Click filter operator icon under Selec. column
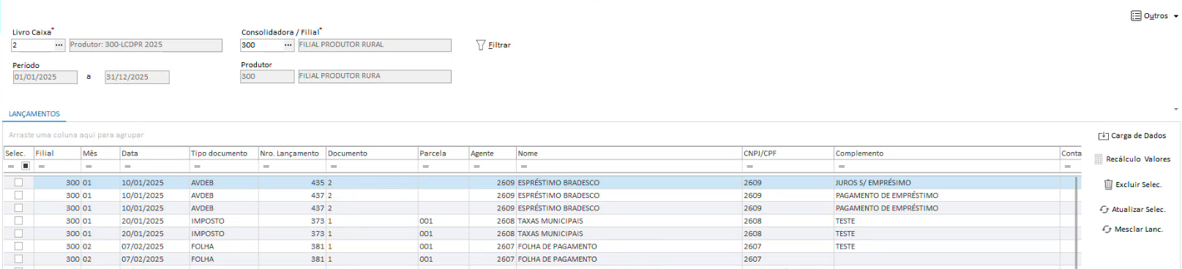 [x=11, y=167]
